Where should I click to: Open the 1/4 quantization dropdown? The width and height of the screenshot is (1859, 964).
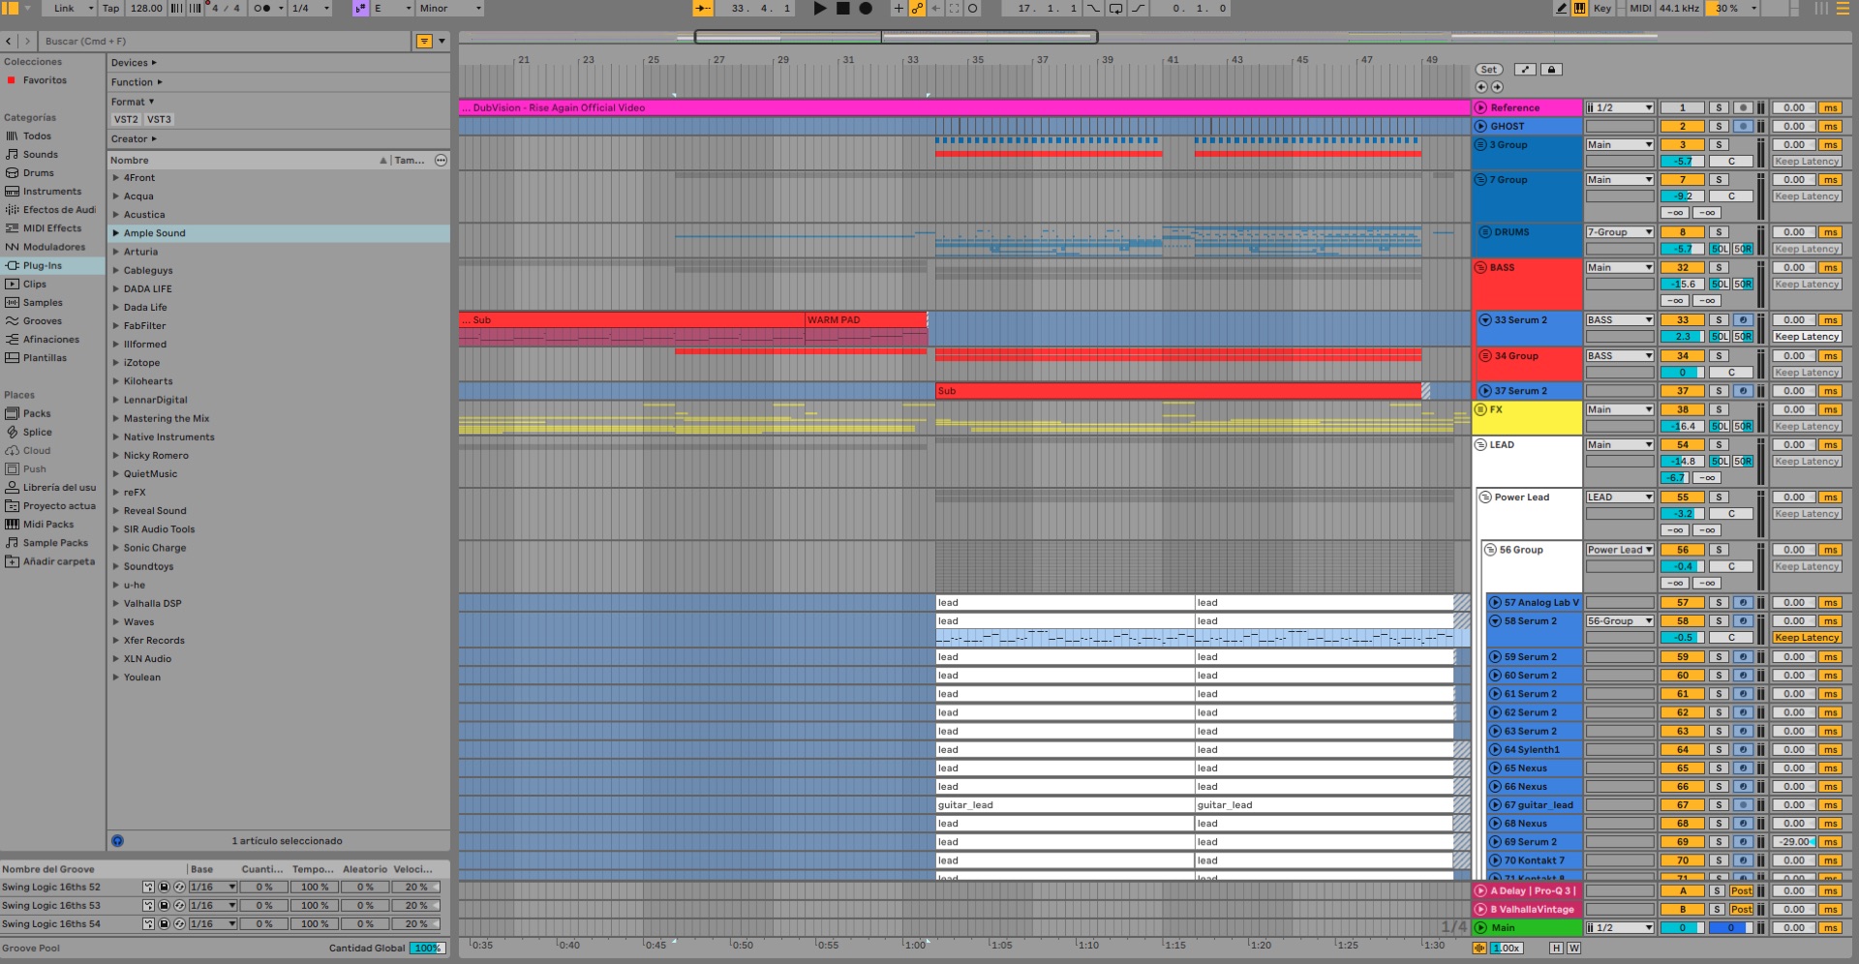[310, 8]
